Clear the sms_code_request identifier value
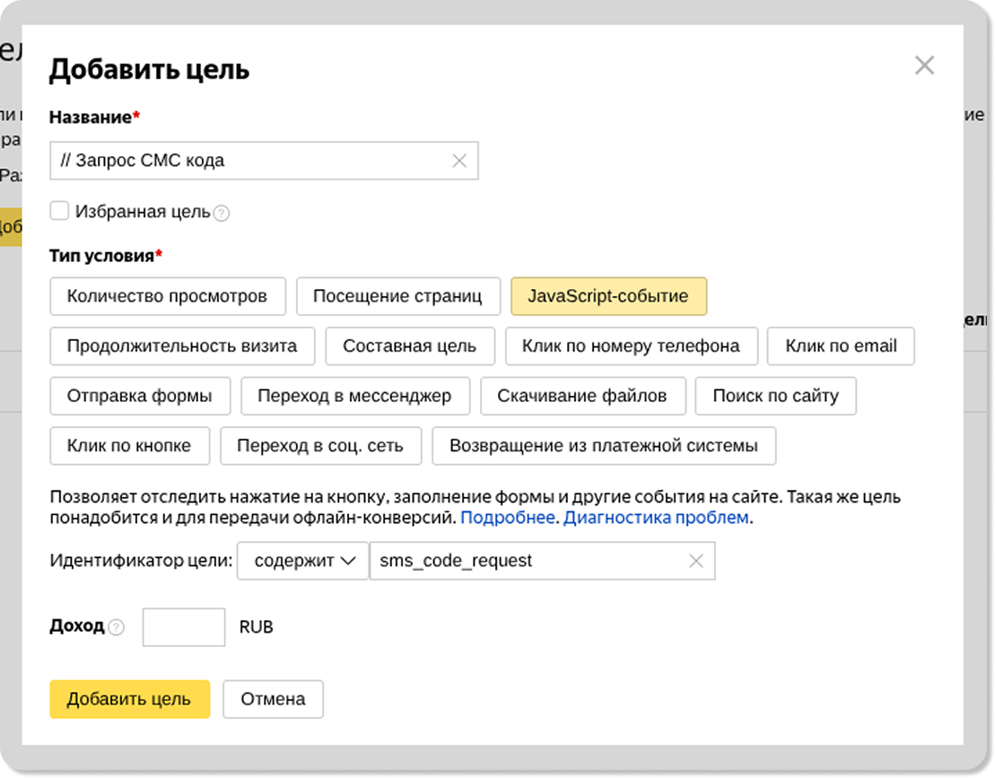 (695, 561)
